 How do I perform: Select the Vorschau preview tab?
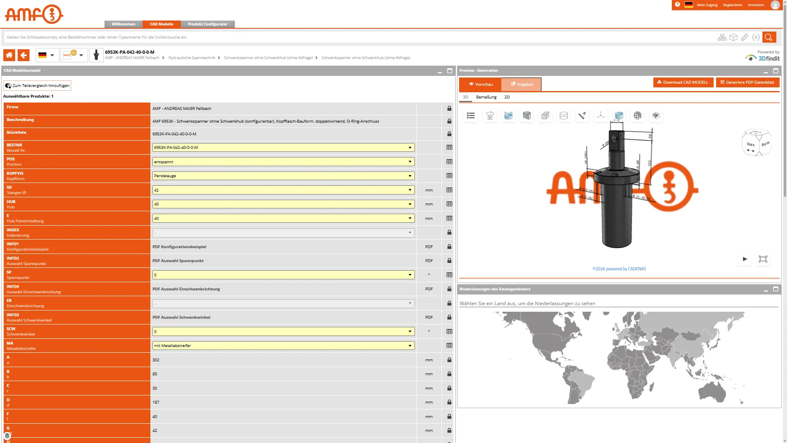(x=480, y=84)
